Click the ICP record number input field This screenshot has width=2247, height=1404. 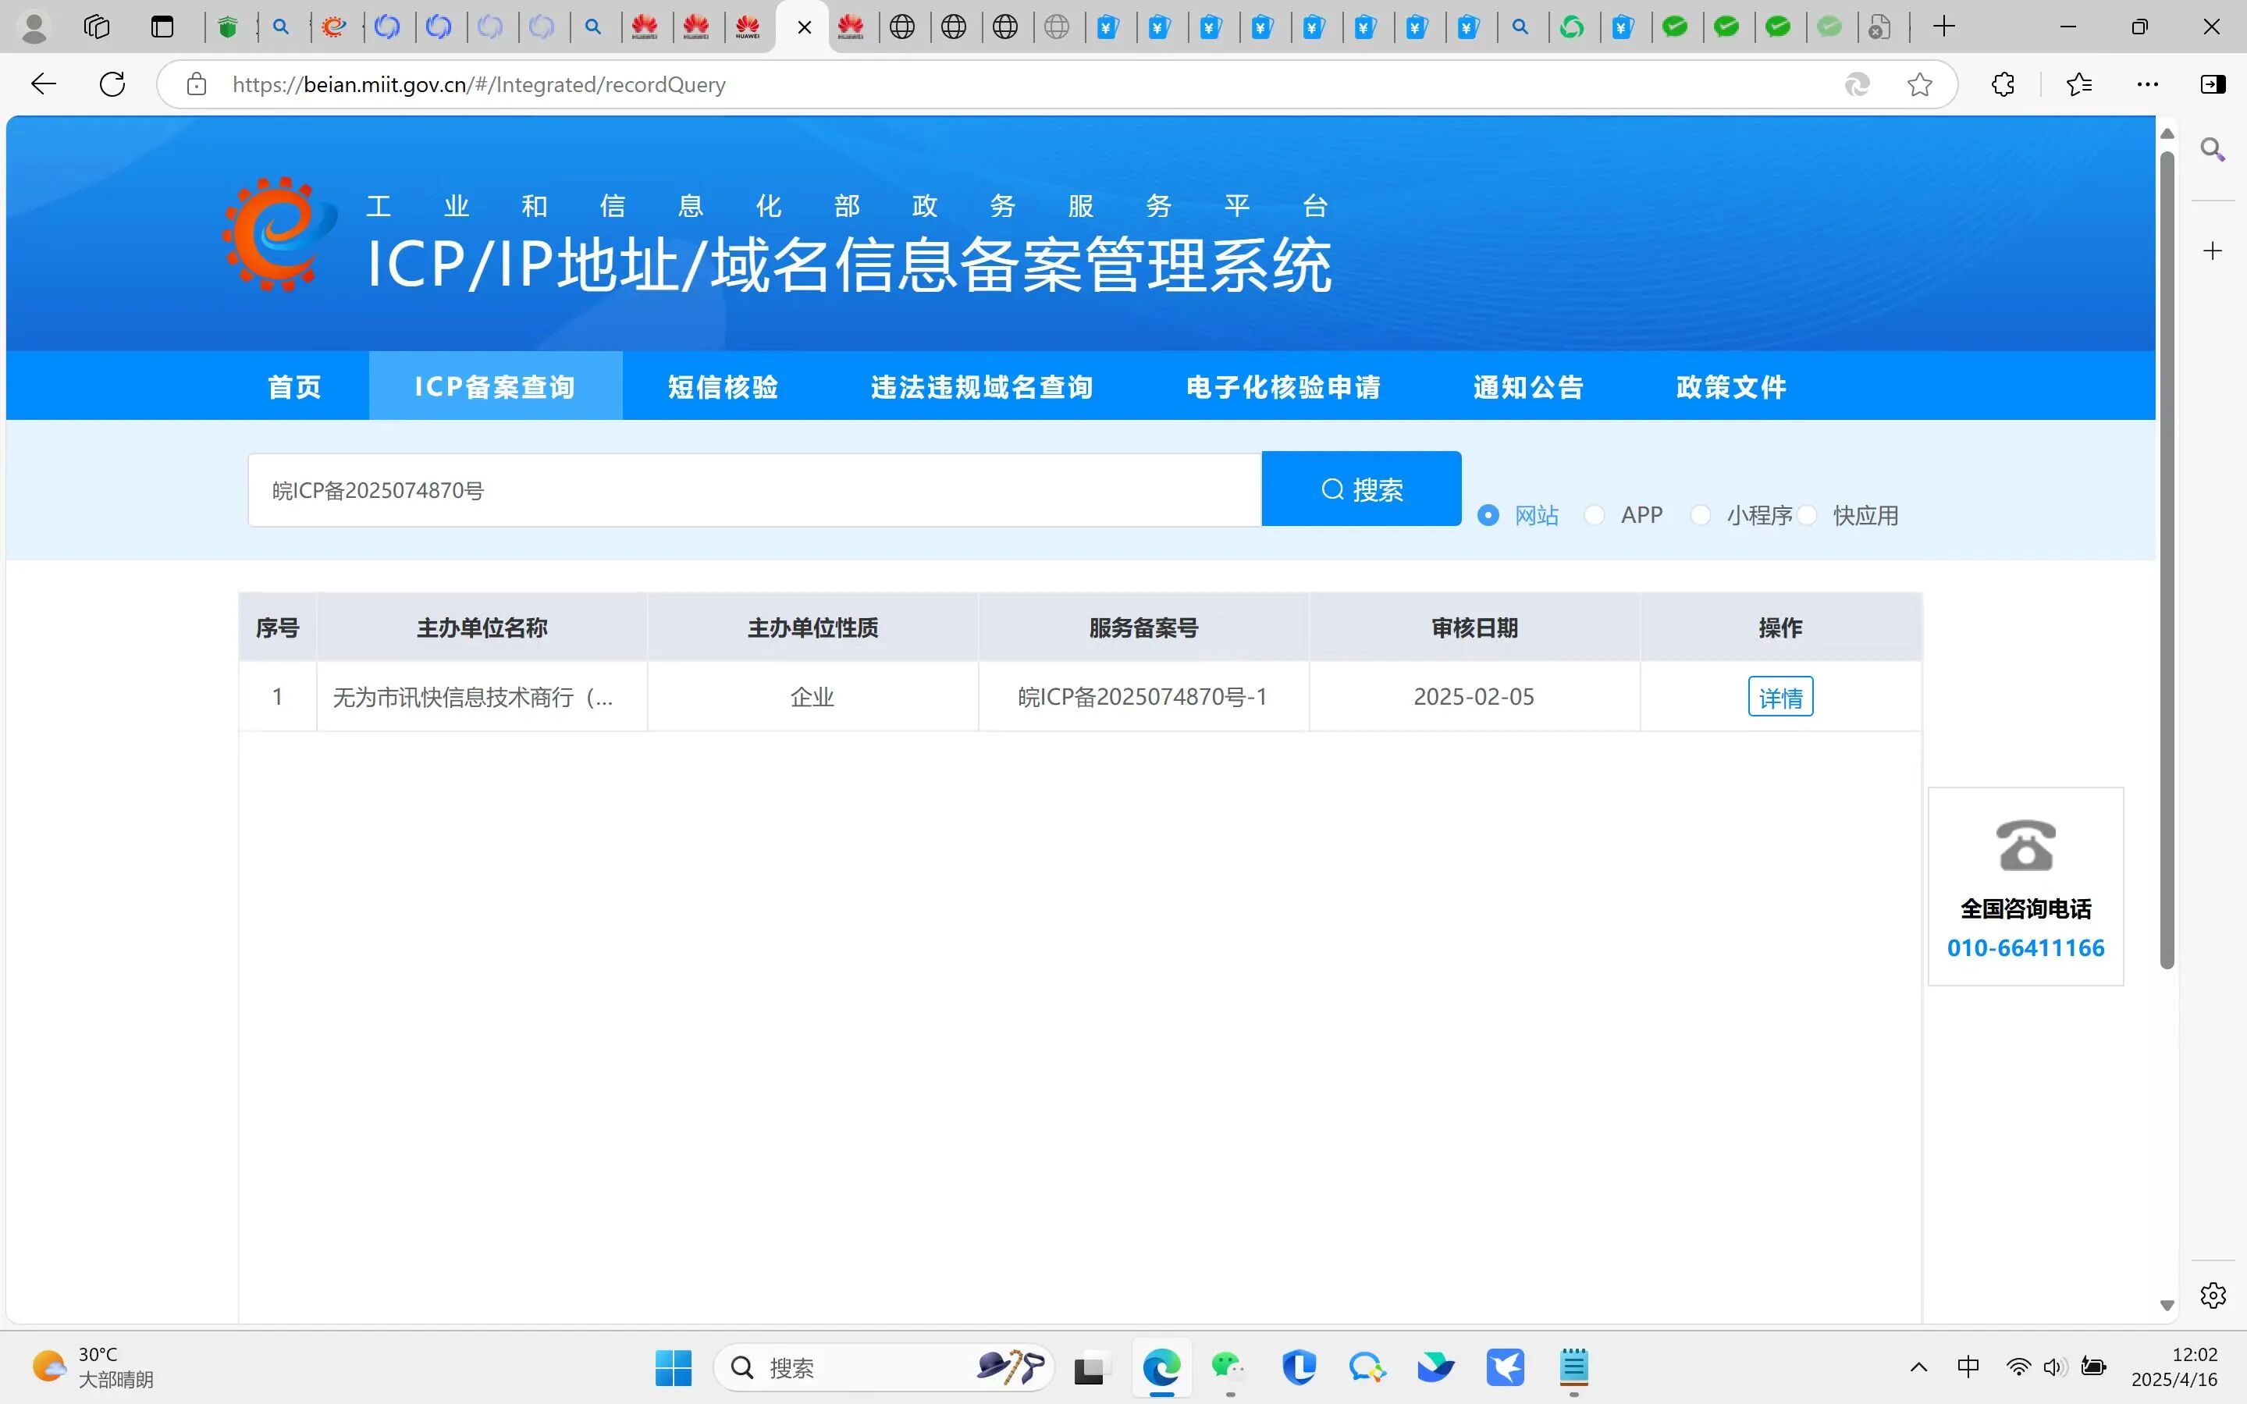pos(754,490)
